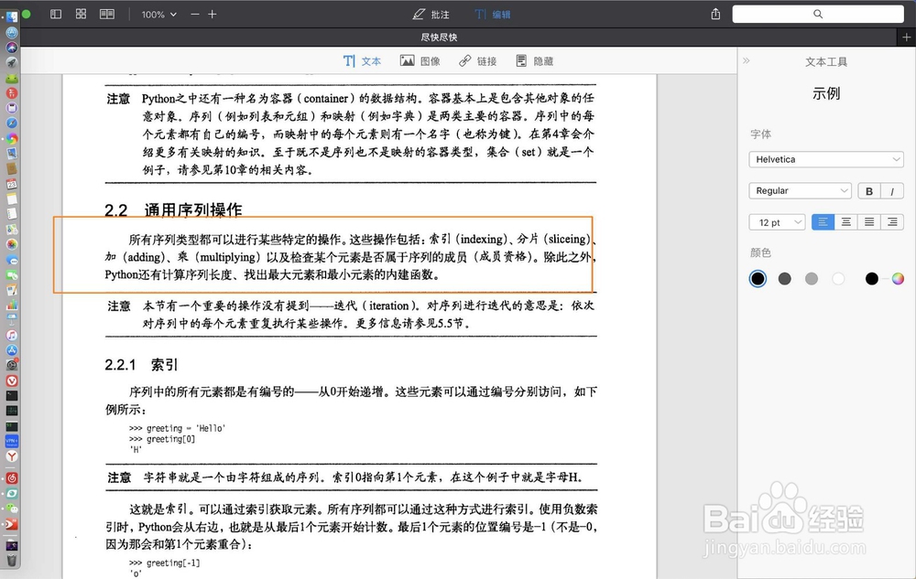Click the selected paragraph starting 所有序列类型

pyautogui.click(x=351, y=256)
